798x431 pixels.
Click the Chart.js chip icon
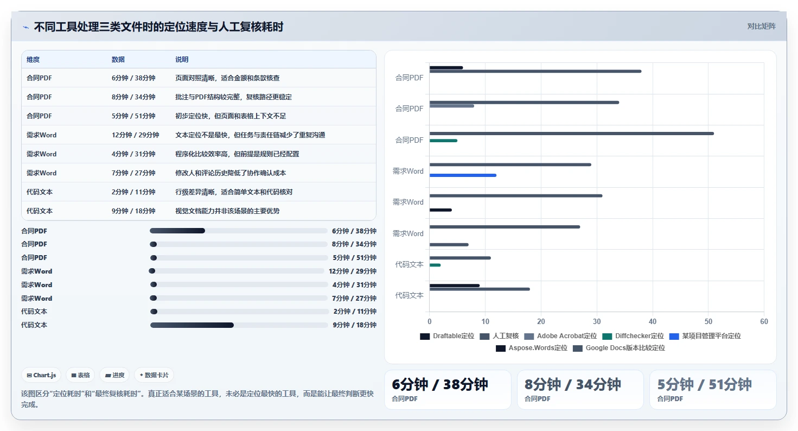[x=29, y=375]
